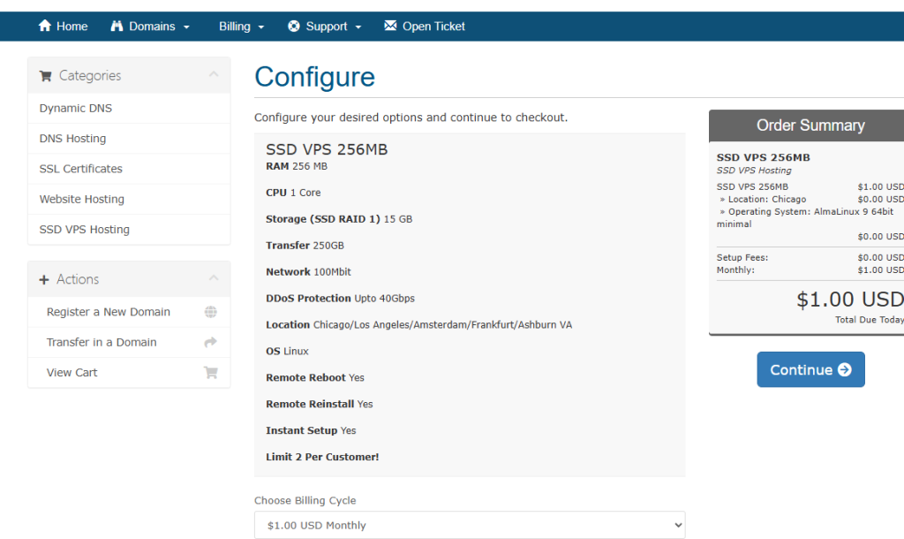The height and width of the screenshot is (539, 904).
Task: Click the share arrow icon beside Transfer in a Domain
Action: click(x=210, y=342)
